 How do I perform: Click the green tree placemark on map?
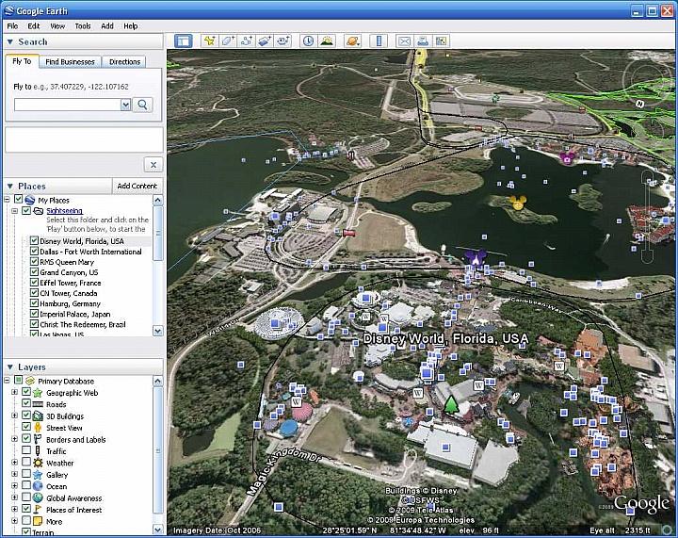pyautogui.click(x=451, y=404)
